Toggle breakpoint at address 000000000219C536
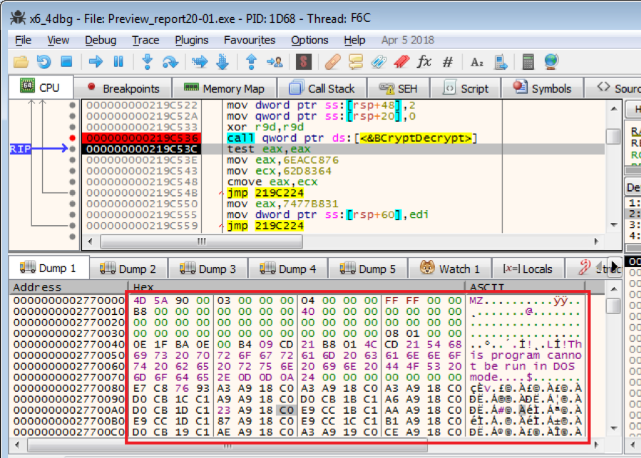The width and height of the screenshot is (641, 458). (x=72, y=137)
